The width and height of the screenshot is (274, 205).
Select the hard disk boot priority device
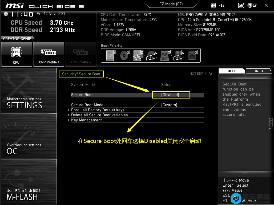(110, 55)
